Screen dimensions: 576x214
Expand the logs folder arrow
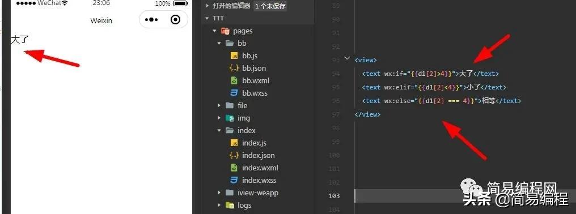pyautogui.click(x=219, y=206)
